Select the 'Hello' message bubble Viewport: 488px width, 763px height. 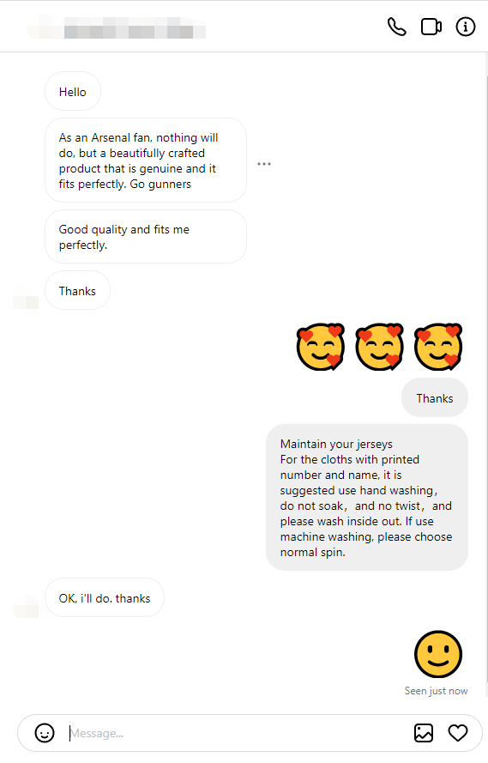(x=73, y=92)
